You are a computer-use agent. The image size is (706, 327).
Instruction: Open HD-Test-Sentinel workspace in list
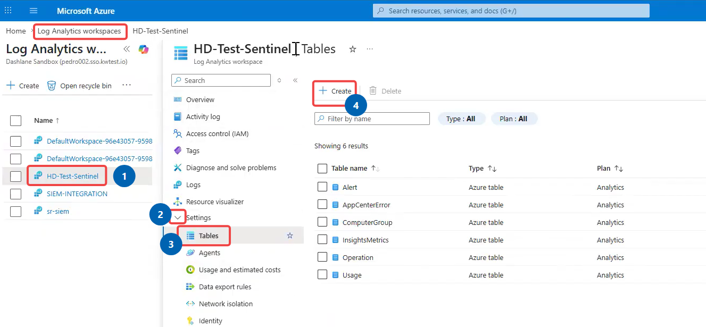point(72,176)
